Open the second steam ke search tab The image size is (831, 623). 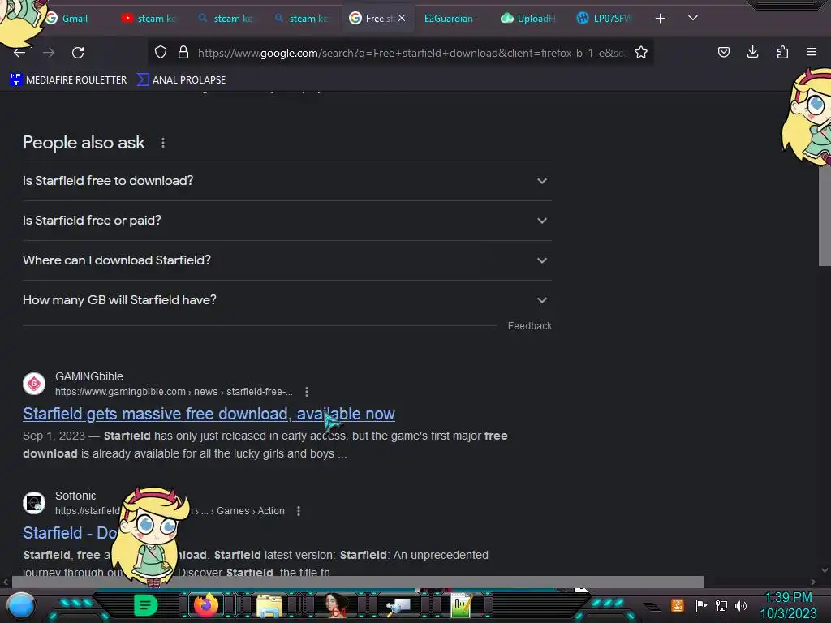pyautogui.click(x=302, y=19)
